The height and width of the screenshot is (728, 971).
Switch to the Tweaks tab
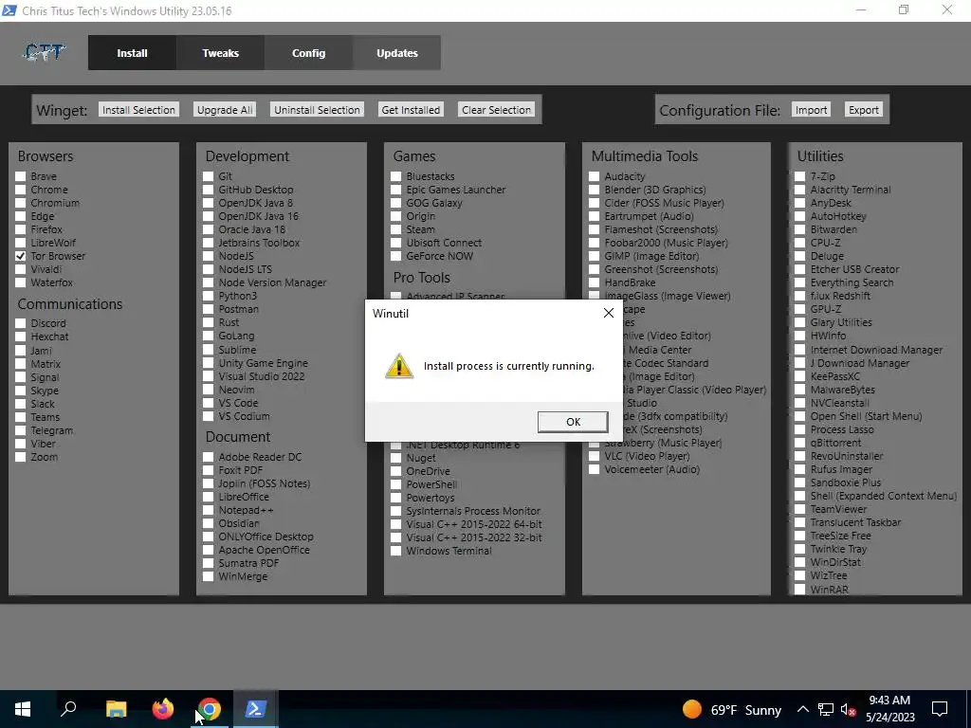click(220, 53)
